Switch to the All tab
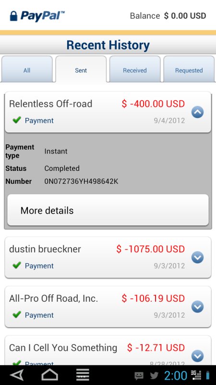Image resolution: width=216 pixels, height=385 pixels. pyautogui.click(x=27, y=69)
